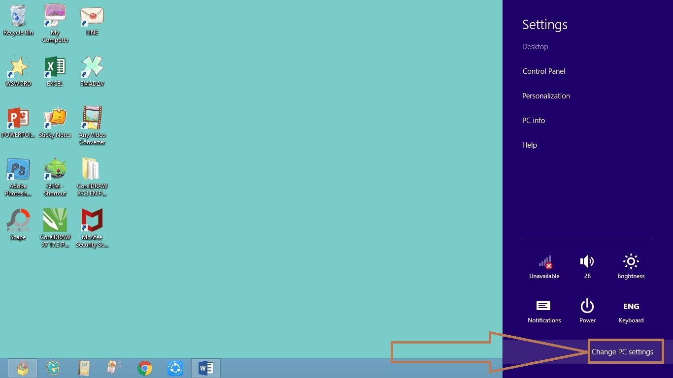Open Personalization in Settings panel
Viewport: 673px width, 378px height.
546,96
